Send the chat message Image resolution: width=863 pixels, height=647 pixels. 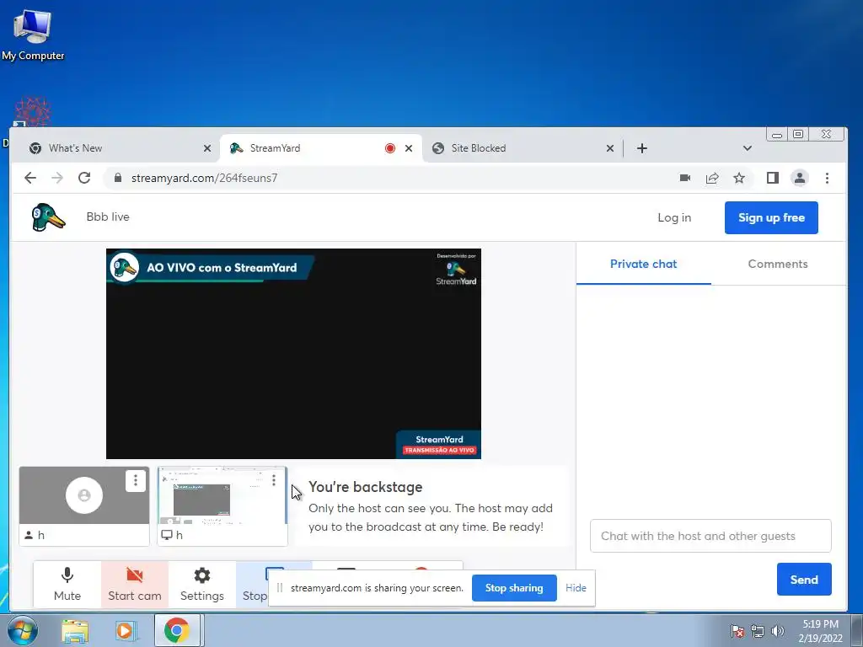(x=804, y=580)
